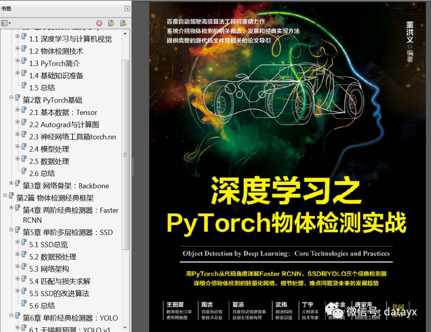This screenshot has width=431, height=332.
Task: Click the bookmark icon beside 5.1 SSD总览
Action: click(x=24, y=241)
